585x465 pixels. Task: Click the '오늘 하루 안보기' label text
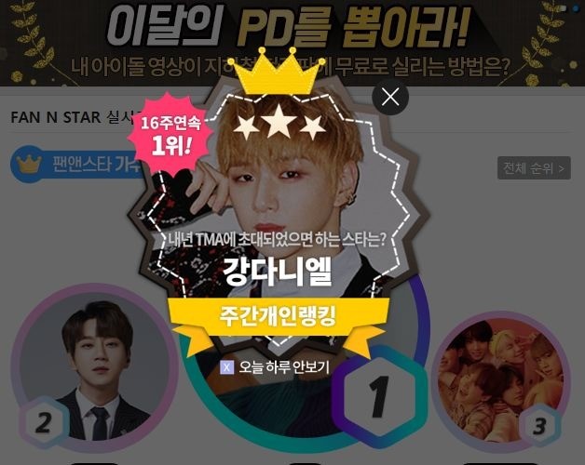(284, 367)
